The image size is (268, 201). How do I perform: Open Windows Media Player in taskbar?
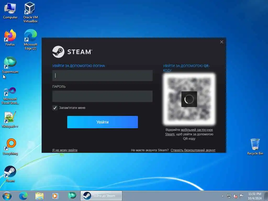pos(55,196)
